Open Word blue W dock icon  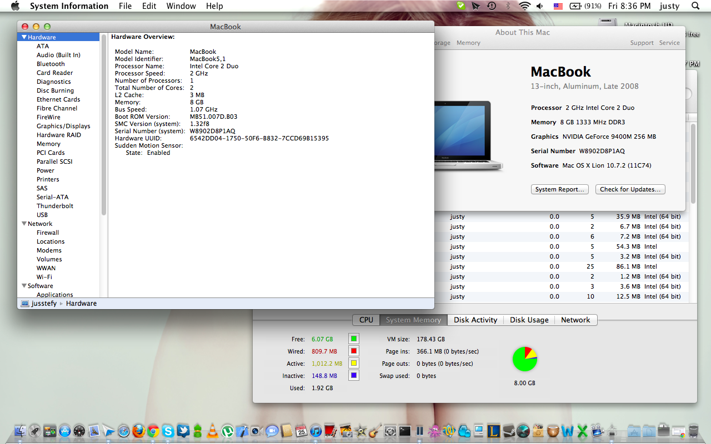(x=567, y=431)
